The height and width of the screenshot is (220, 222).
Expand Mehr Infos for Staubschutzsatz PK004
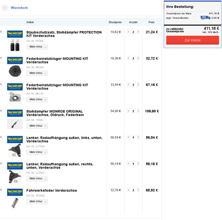[x=37, y=47]
